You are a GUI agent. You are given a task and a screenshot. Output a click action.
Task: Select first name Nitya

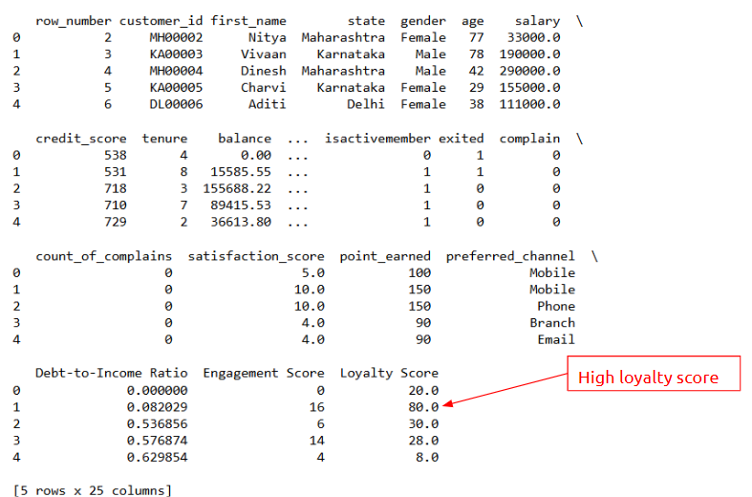point(268,37)
